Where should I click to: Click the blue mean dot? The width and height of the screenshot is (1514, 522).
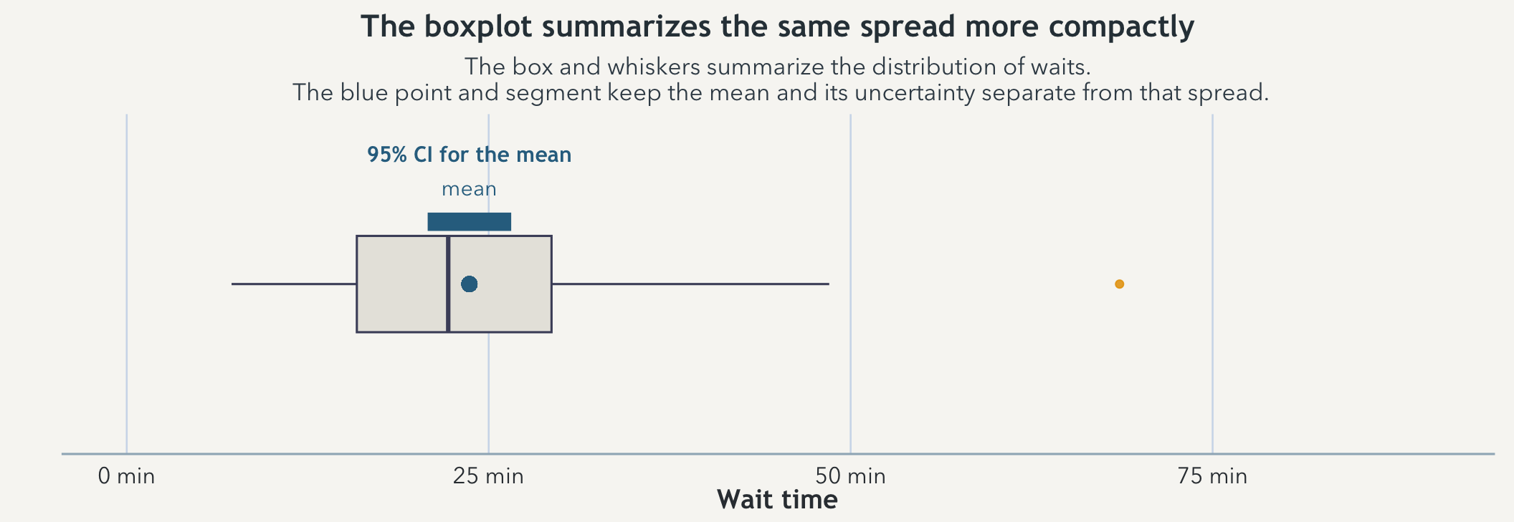[469, 284]
